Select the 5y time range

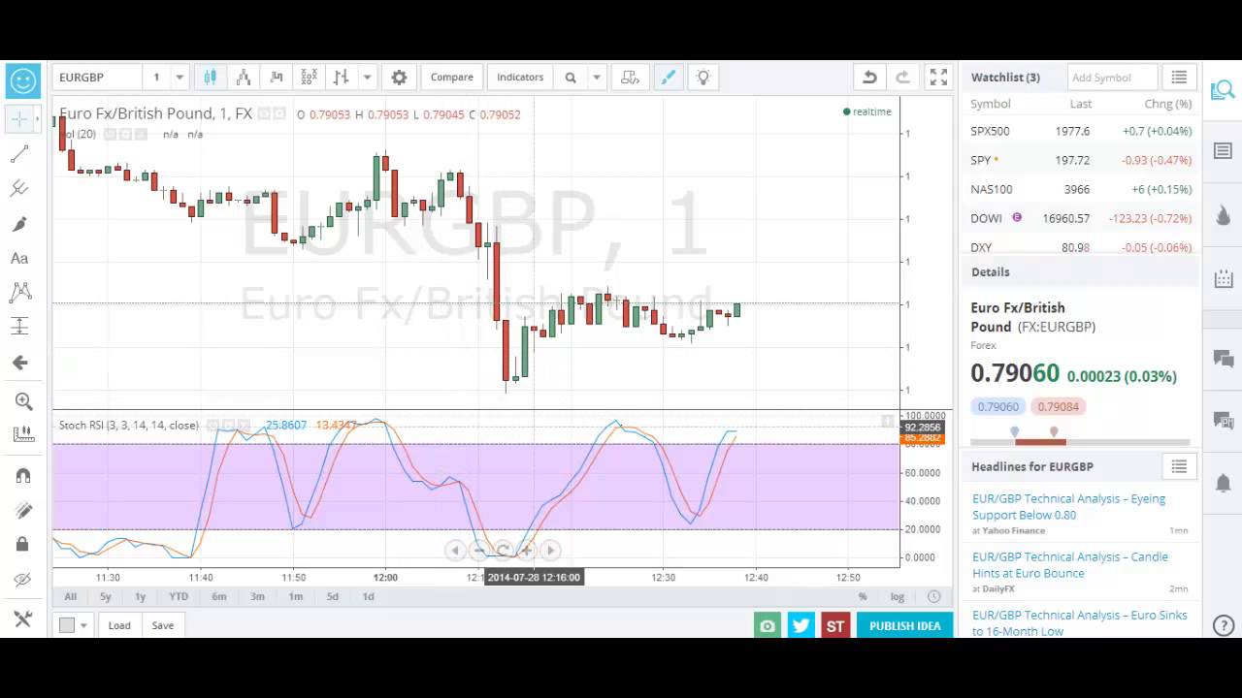[x=106, y=597]
